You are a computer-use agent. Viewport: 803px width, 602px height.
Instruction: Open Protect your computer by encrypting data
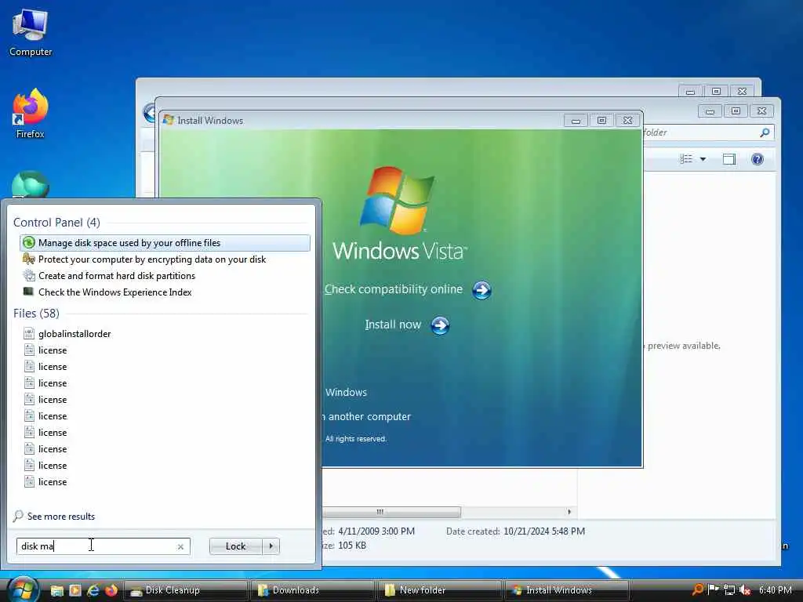coord(165,259)
